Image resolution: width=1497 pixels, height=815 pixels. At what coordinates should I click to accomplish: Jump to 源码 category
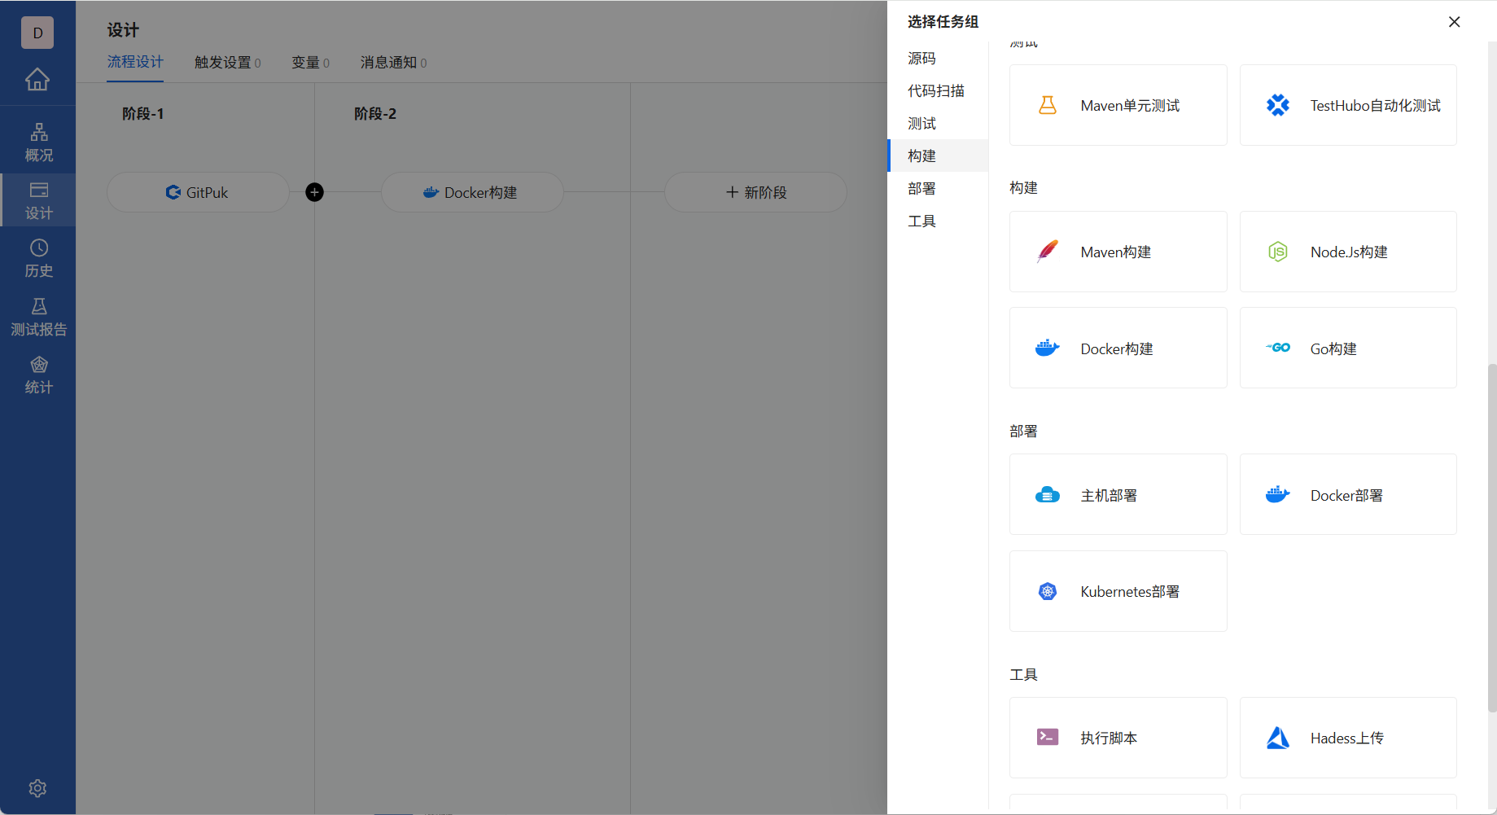(938, 58)
